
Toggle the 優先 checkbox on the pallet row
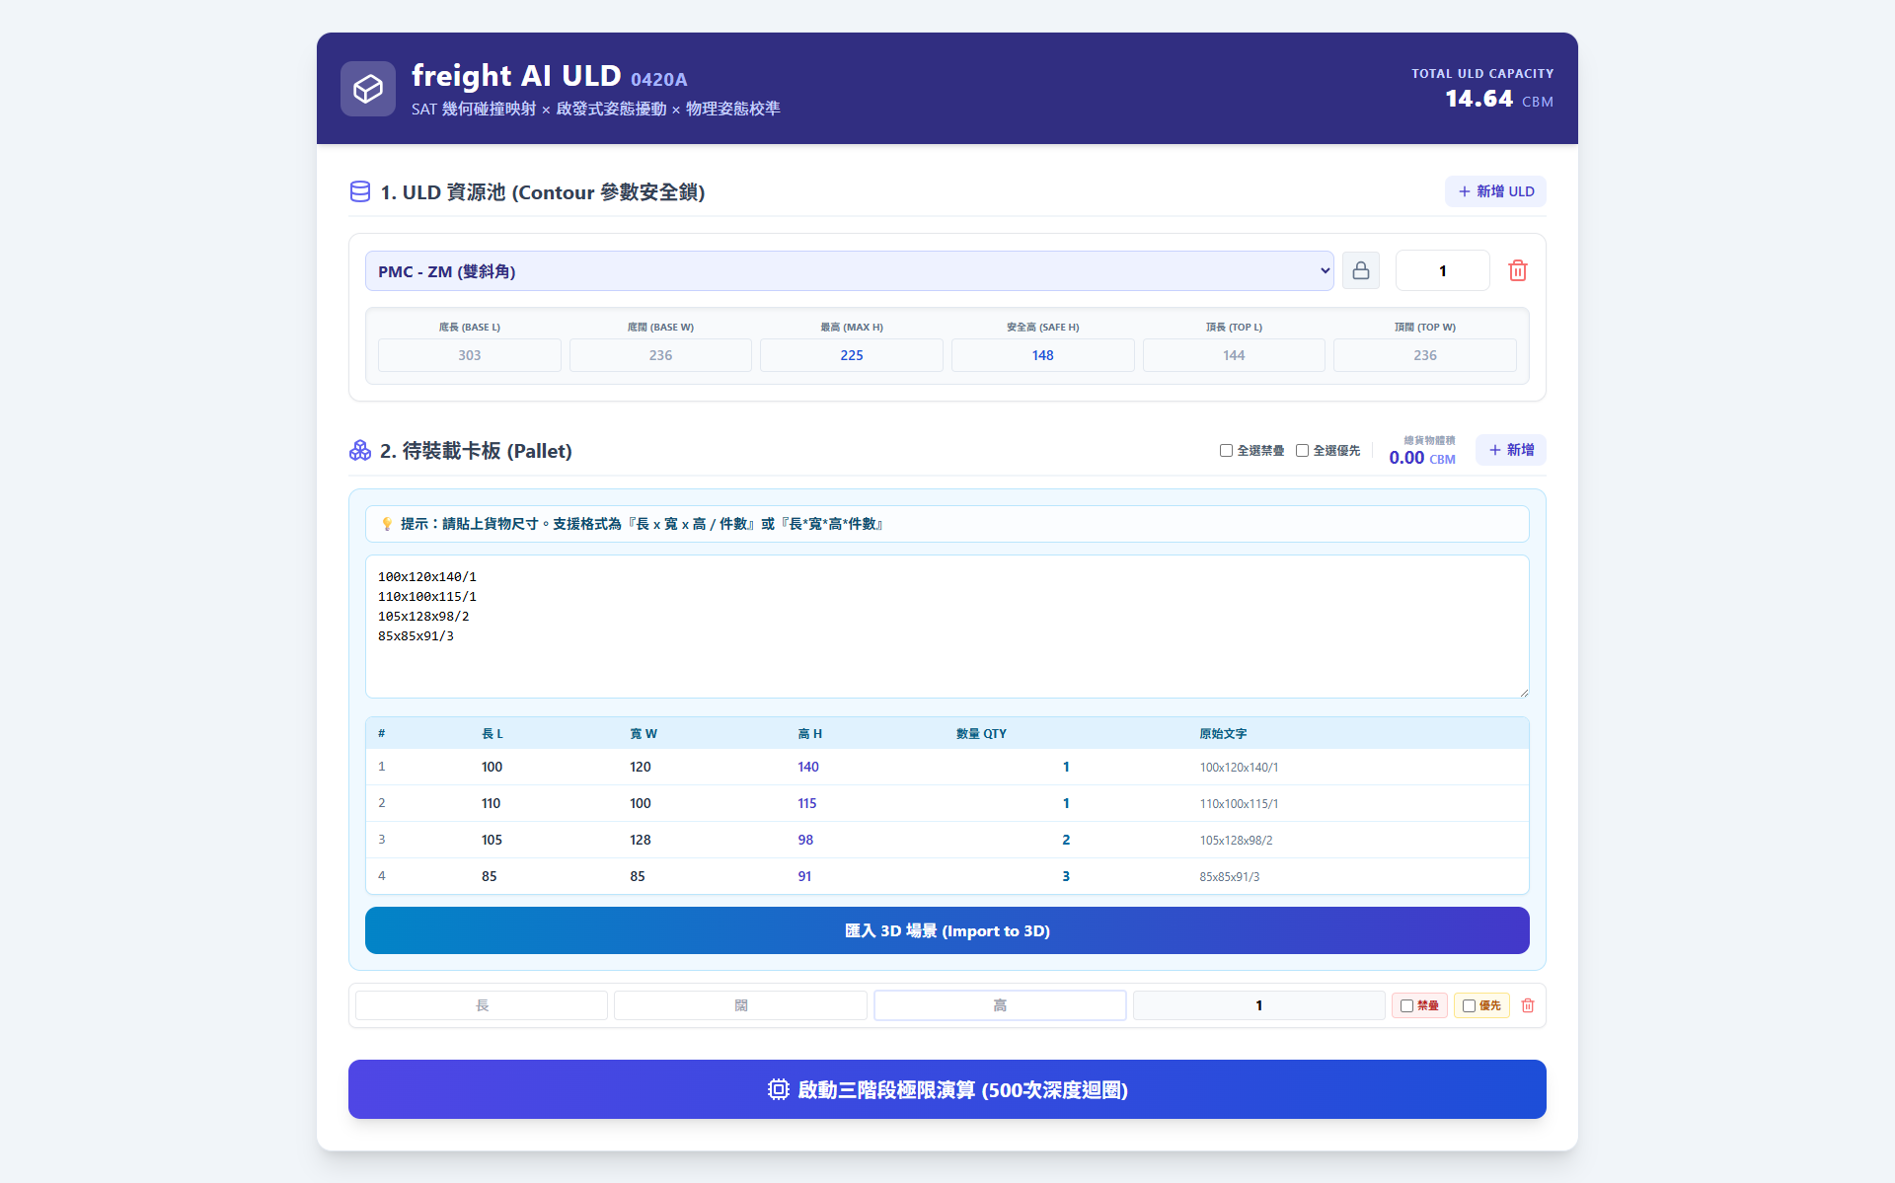[1469, 1005]
